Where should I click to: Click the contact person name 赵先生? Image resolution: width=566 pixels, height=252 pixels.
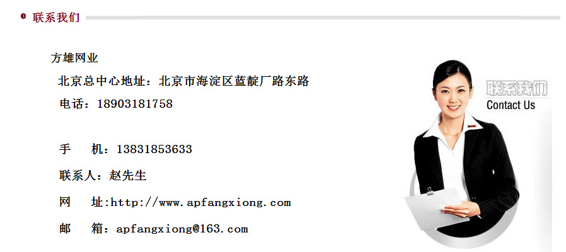point(128,176)
